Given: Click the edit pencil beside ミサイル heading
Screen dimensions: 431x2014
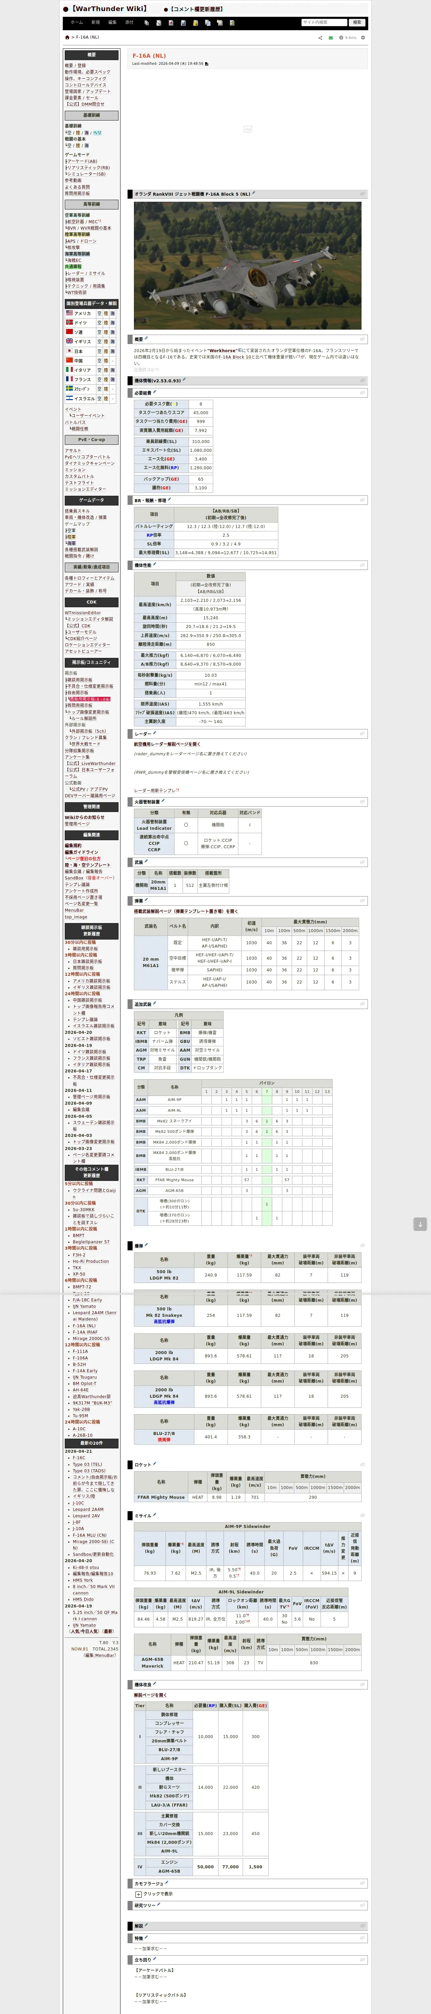Looking at the screenshot, I should point(155,1515).
